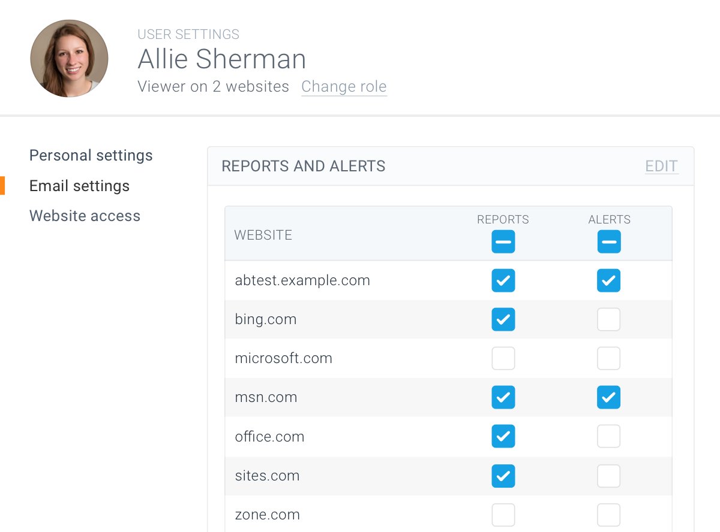
Task: Click the msn.com website name
Action: point(266,397)
